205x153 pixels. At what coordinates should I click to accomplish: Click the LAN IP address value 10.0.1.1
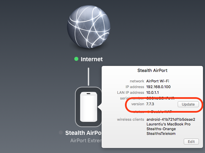152,92
